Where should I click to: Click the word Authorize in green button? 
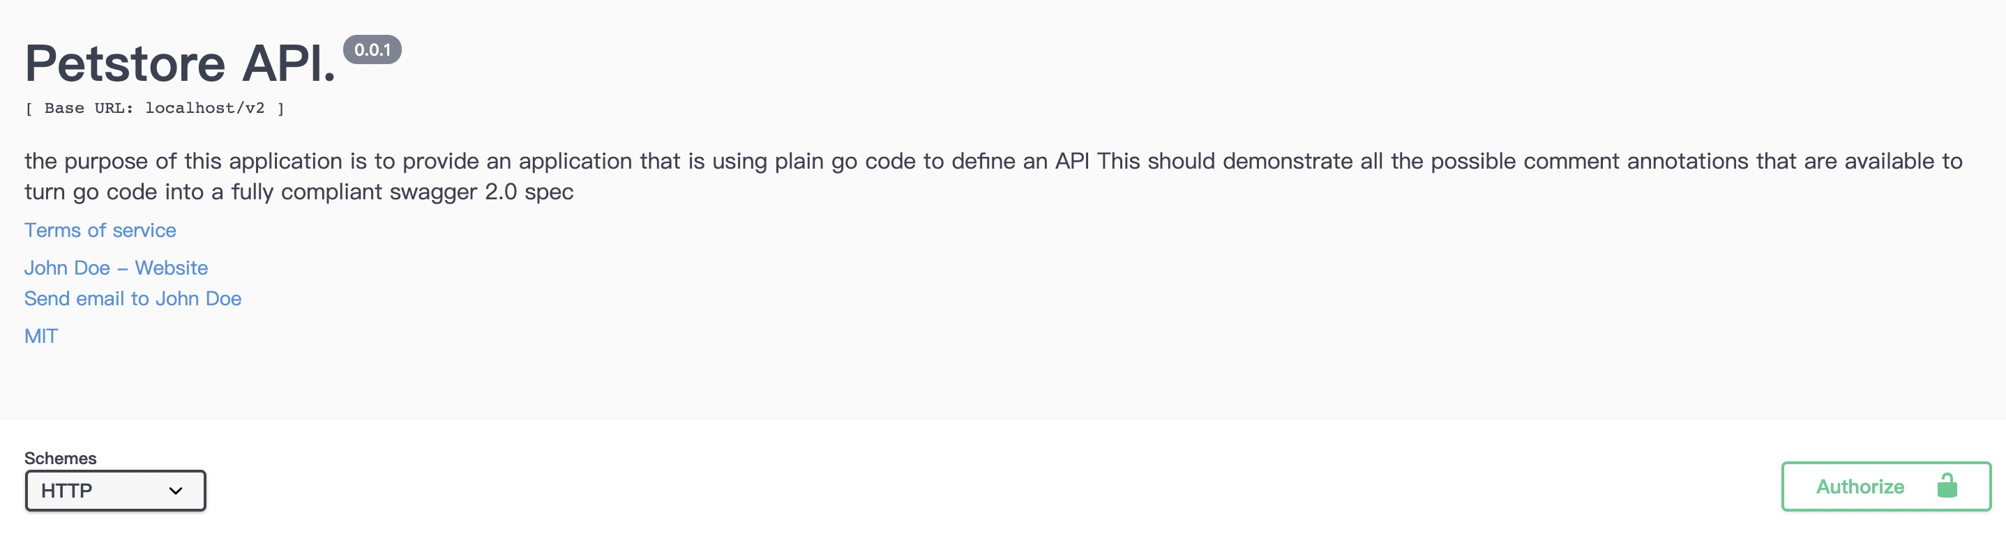point(1860,486)
